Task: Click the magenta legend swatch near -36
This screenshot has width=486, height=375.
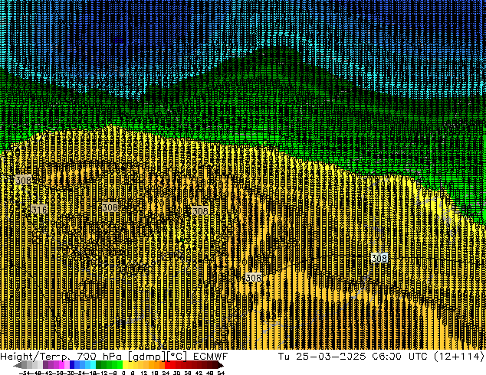Action: tap(61, 365)
